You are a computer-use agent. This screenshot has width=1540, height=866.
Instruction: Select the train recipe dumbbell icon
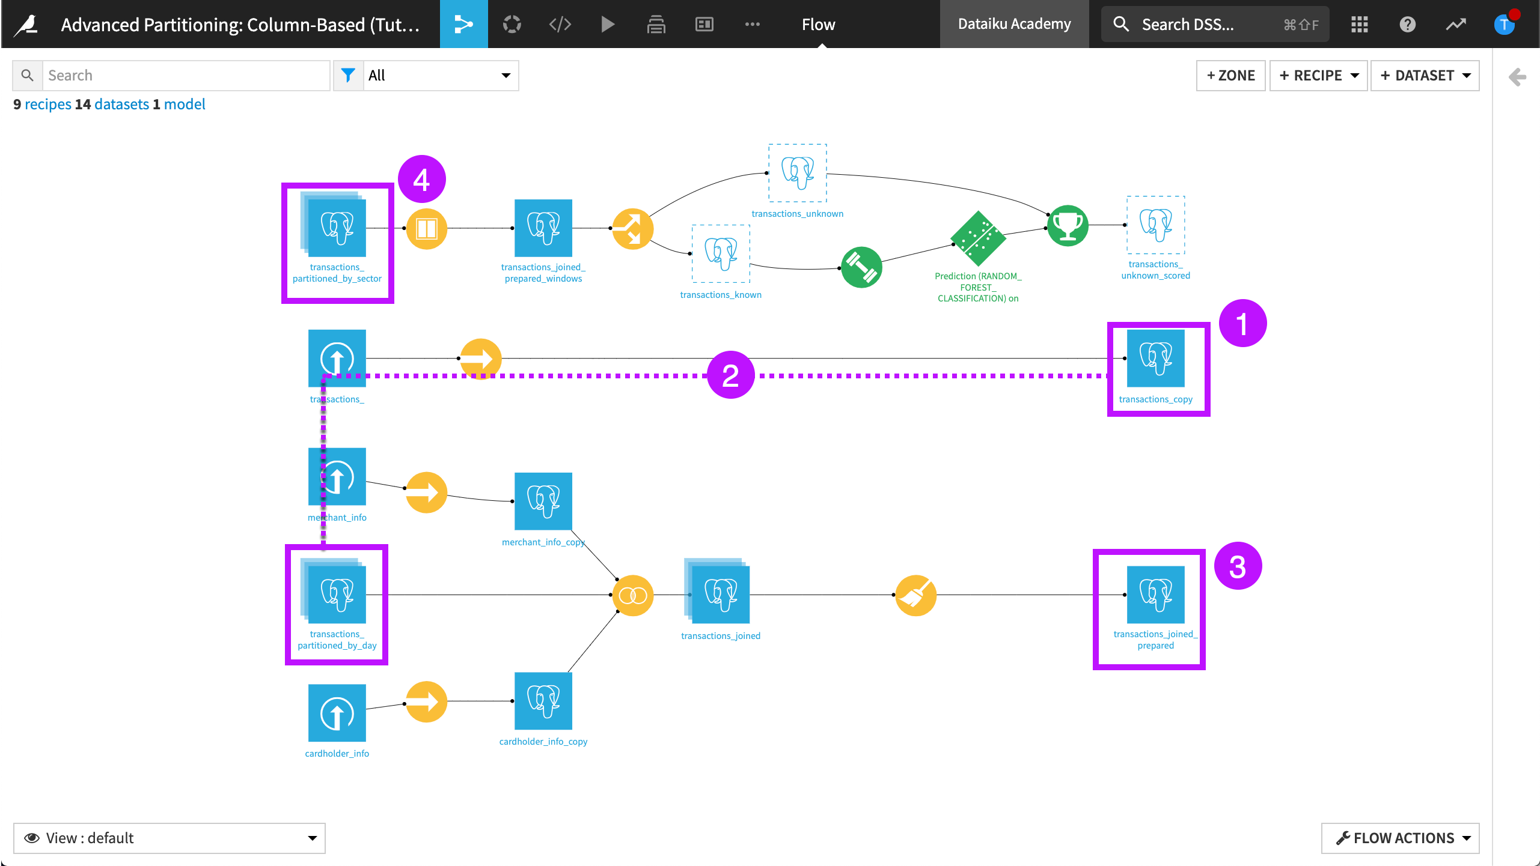click(x=861, y=267)
